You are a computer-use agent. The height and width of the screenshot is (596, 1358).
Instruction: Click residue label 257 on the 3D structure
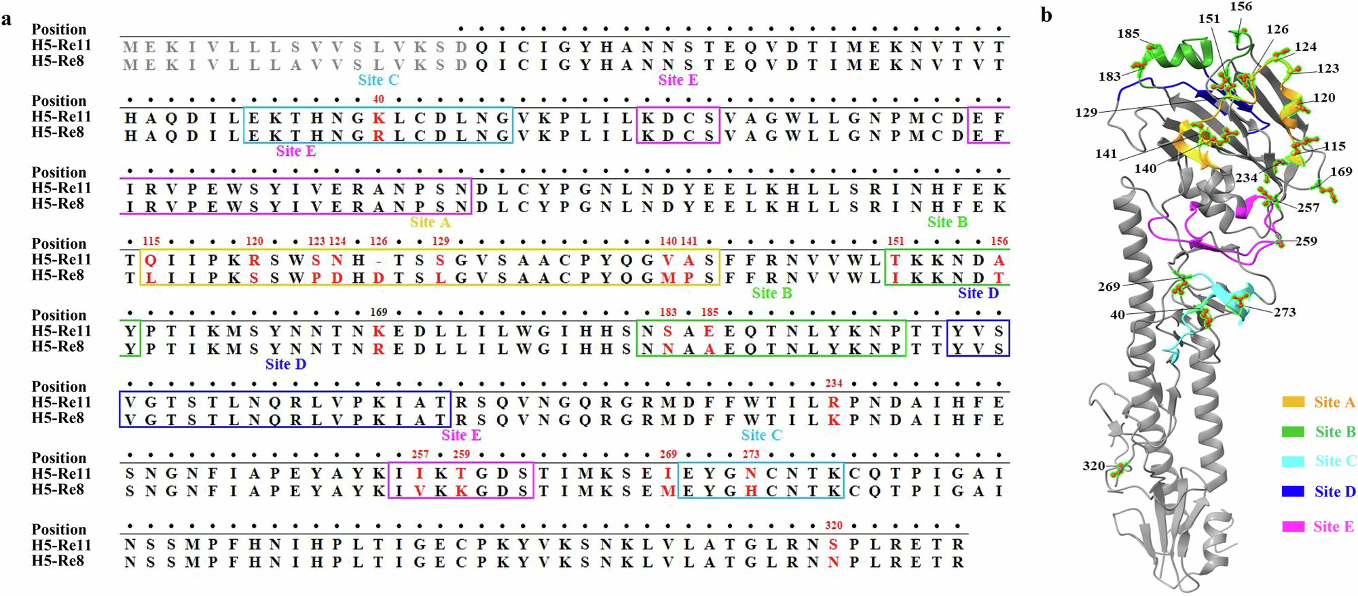(1308, 207)
